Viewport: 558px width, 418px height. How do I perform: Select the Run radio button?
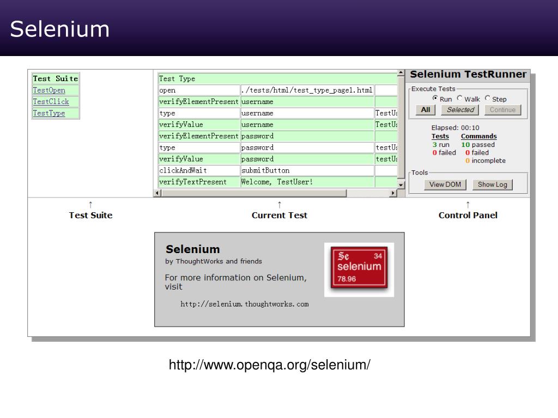tap(435, 98)
